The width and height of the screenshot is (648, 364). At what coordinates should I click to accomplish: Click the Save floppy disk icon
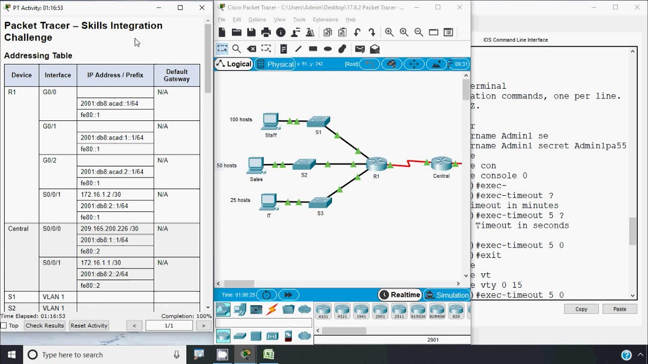[252, 32]
